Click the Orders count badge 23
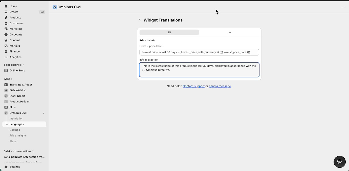This screenshot has height=171, width=349. 42,12
